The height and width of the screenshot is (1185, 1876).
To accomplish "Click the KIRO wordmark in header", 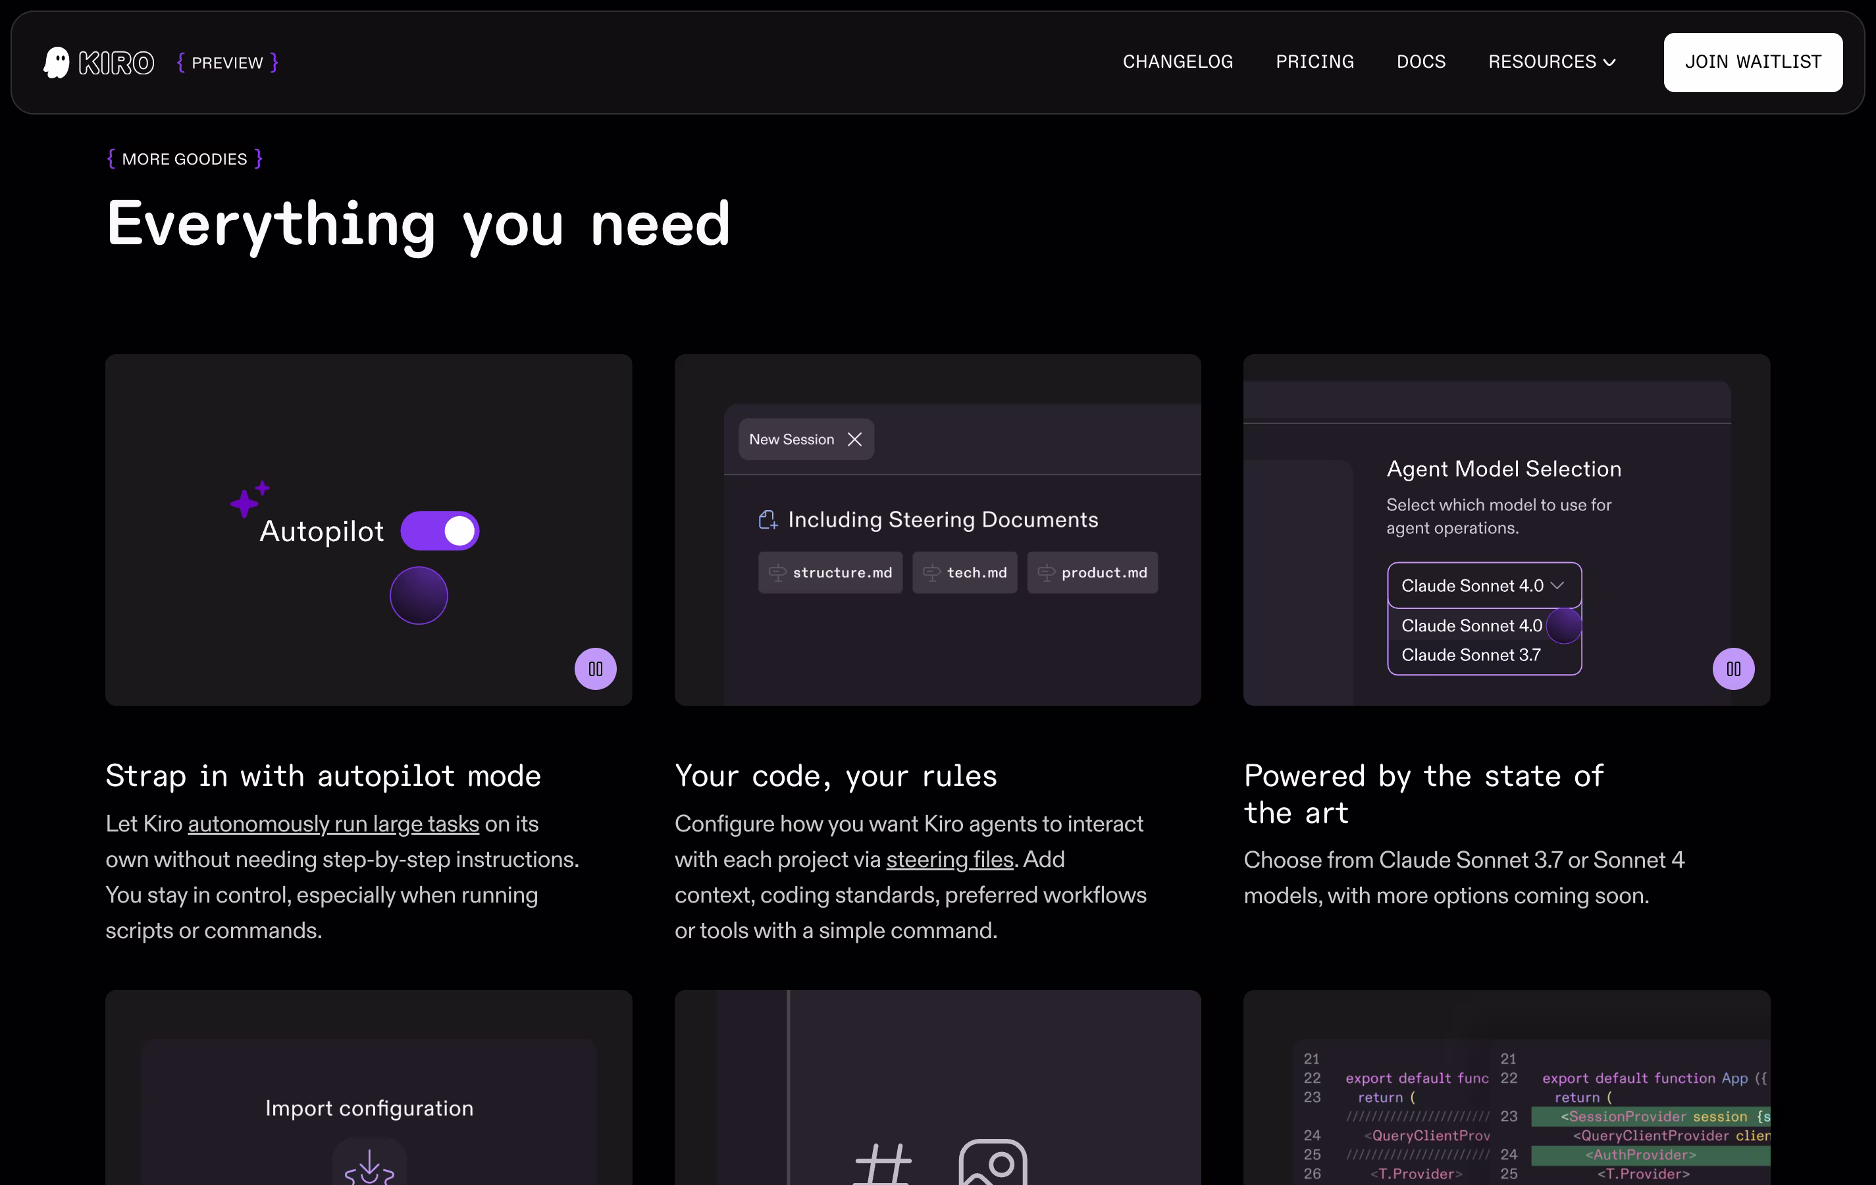I will click(x=116, y=63).
